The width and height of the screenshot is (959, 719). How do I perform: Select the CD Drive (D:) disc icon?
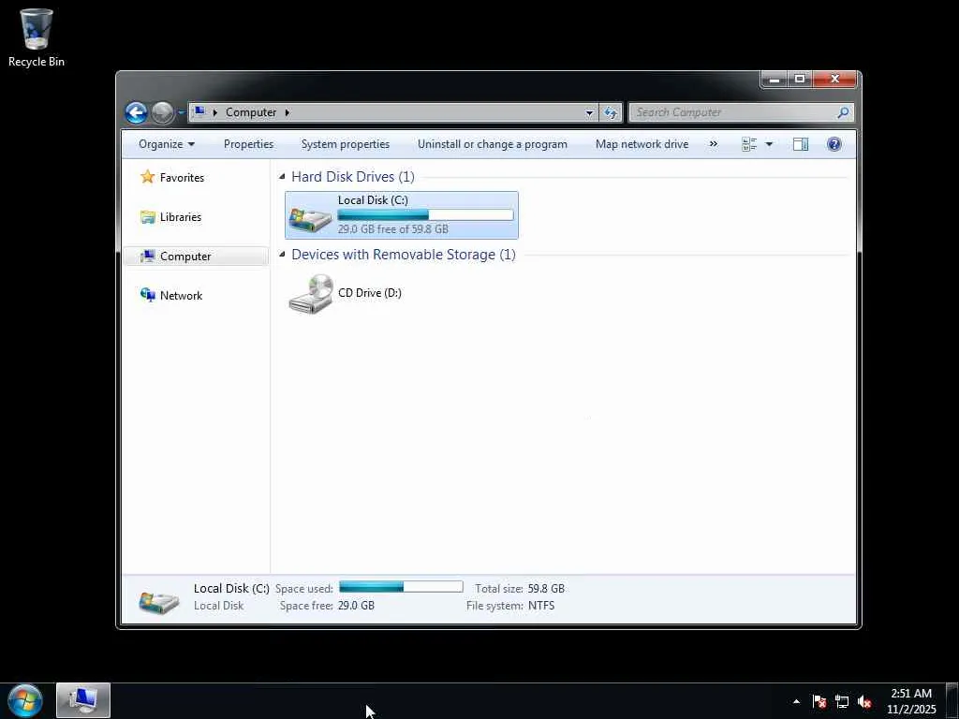pos(311,294)
